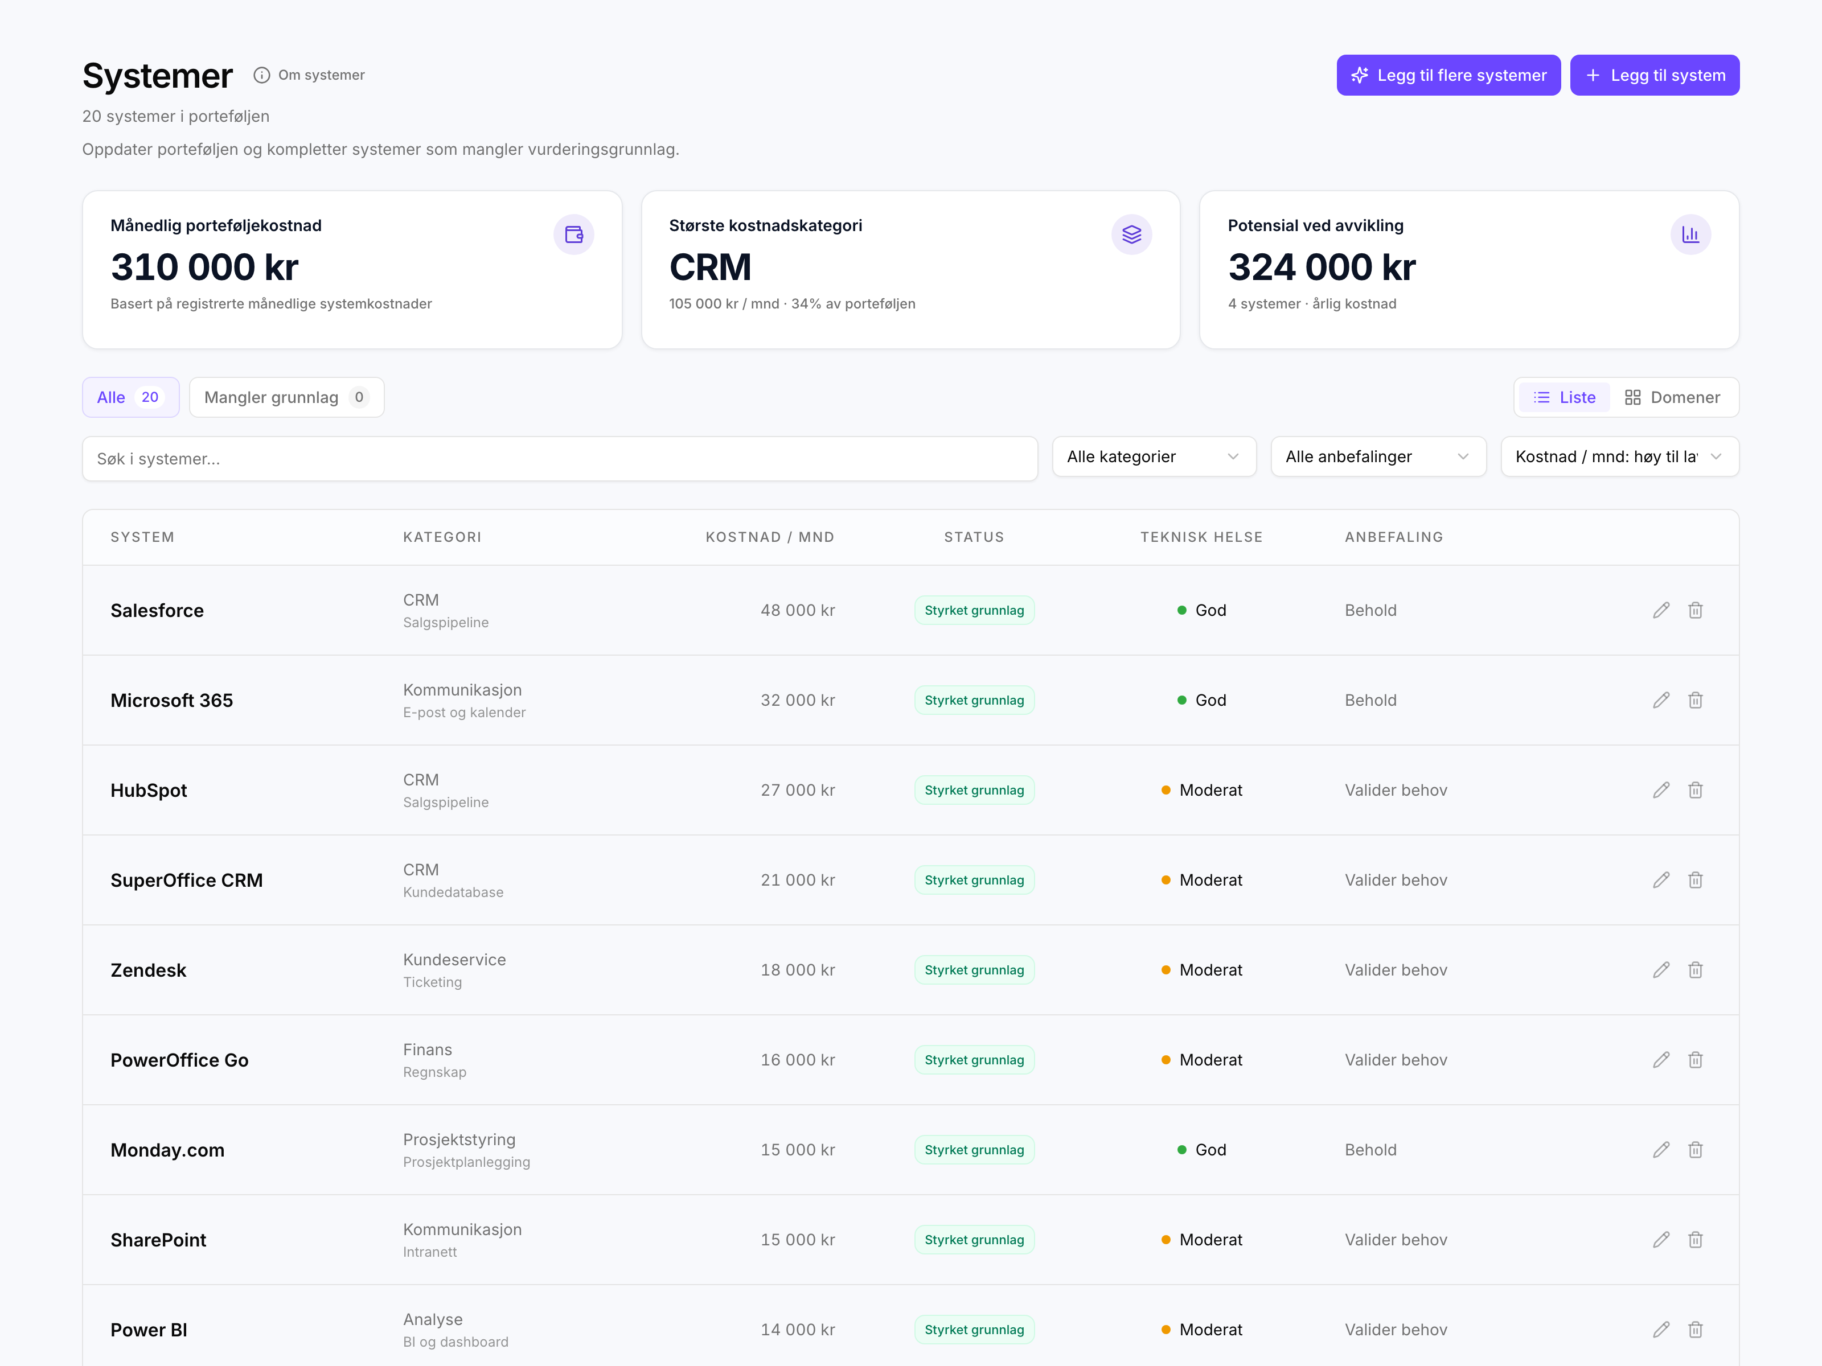
Task: Open the HubSpot system name
Action: (149, 789)
